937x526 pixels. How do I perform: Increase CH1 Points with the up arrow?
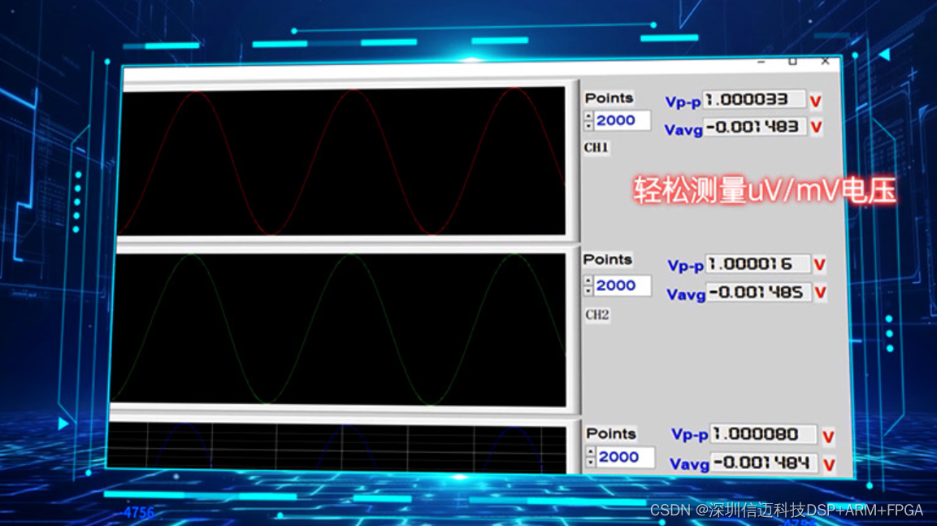coord(588,116)
